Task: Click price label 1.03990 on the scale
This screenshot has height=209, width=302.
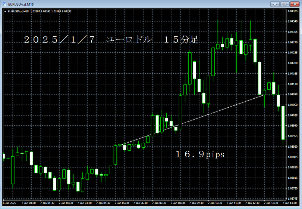Action: (x=293, y=126)
